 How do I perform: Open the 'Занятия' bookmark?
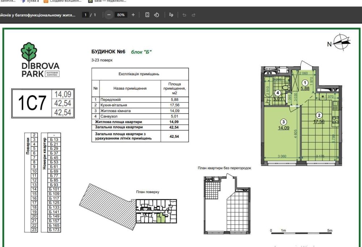(x=8, y=1)
